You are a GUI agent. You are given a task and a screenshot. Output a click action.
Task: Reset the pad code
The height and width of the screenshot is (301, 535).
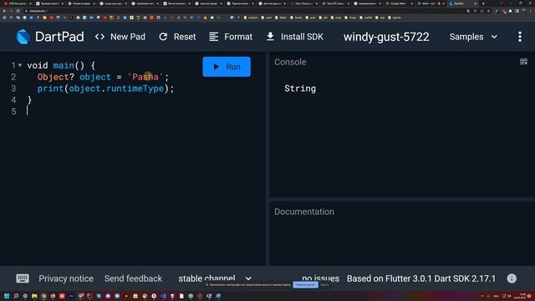177,37
